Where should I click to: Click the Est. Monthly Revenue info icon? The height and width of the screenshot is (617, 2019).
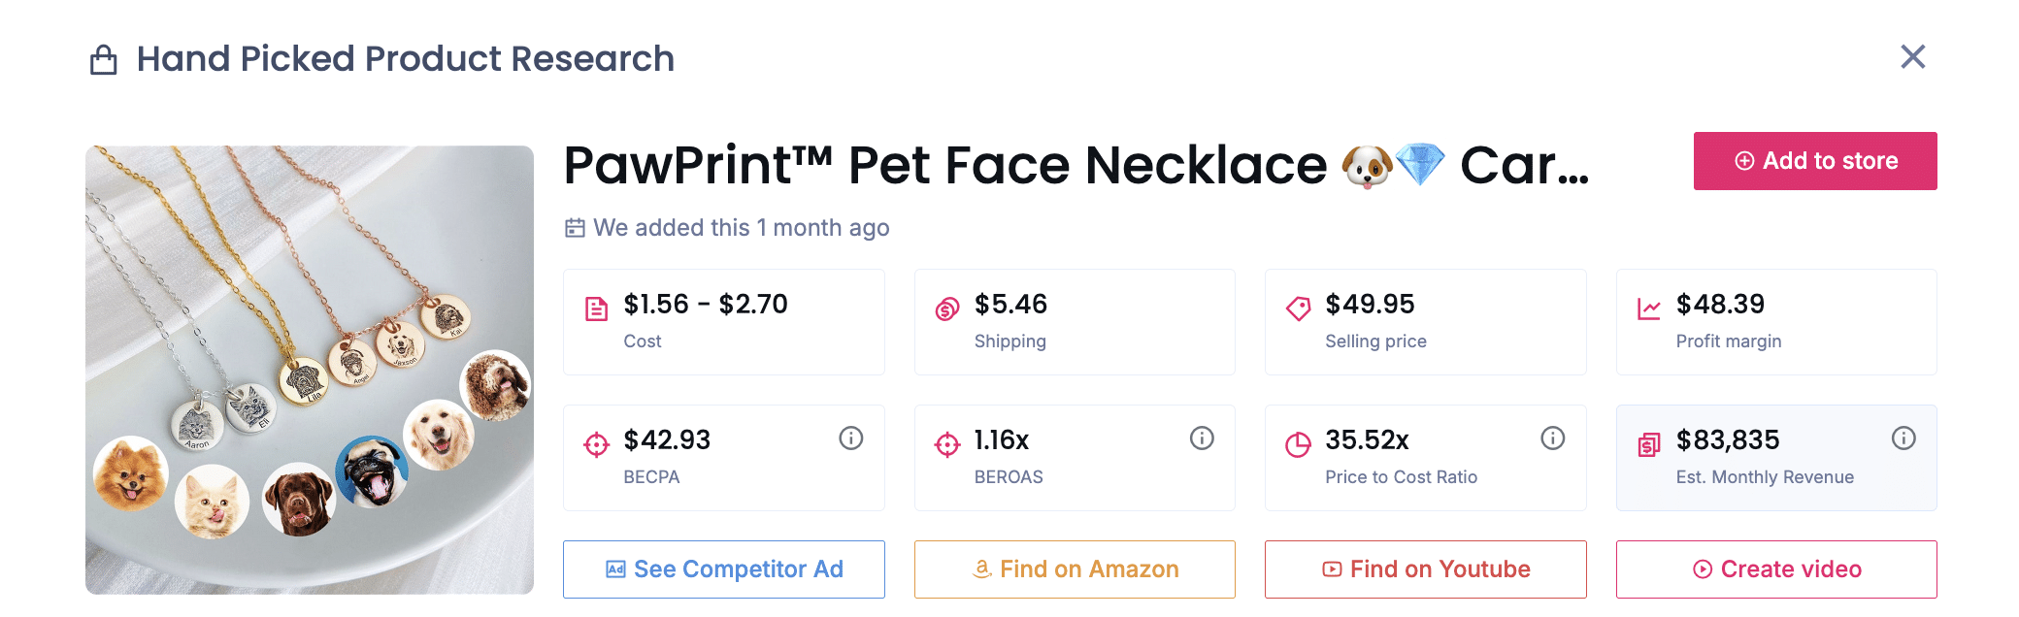pyautogui.click(x=1903, y=438)
